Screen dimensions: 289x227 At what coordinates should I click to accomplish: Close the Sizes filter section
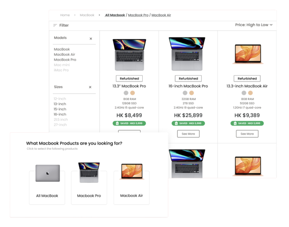click(x=90, y=87)
